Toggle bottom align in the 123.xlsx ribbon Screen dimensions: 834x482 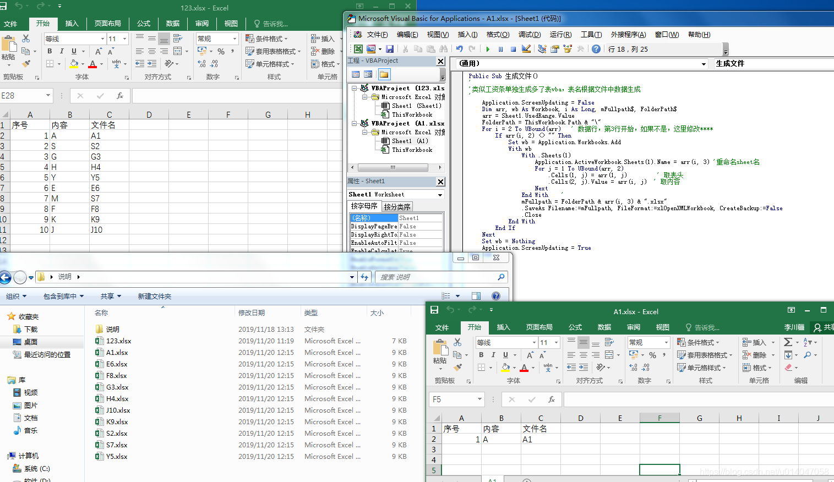[164, 39]
